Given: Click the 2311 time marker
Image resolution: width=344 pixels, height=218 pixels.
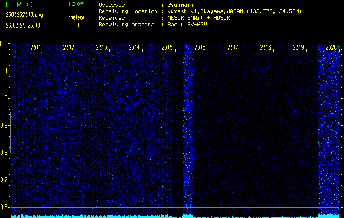Looking at the screenshot, I should tap(37, 48).
